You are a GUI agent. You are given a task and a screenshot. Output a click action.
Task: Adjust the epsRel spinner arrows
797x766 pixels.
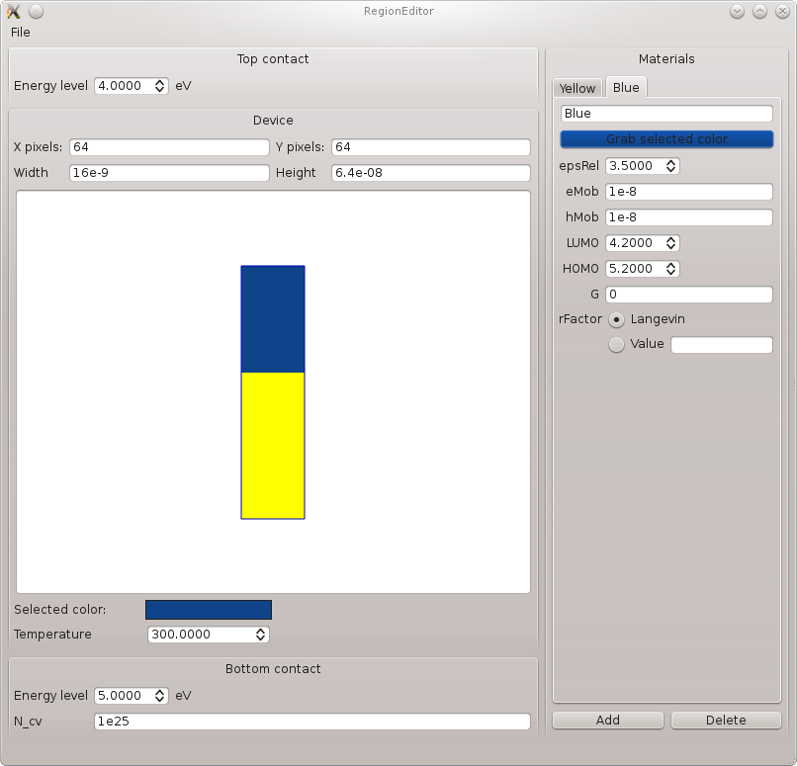coord(671,166)
